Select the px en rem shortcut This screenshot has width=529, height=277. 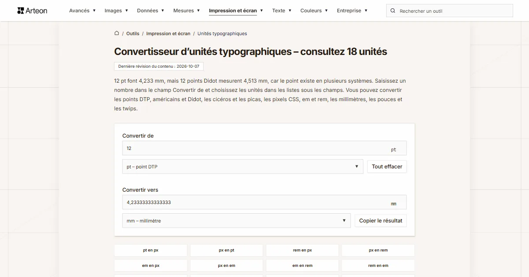pyautogui.click(x=378, y=250)
